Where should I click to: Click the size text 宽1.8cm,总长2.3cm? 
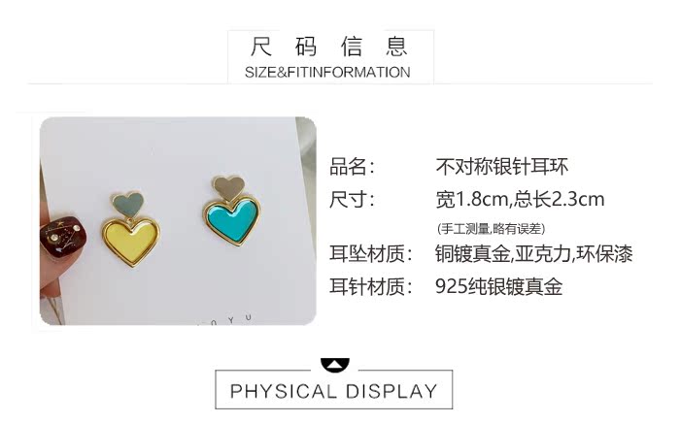coord(520,200)
